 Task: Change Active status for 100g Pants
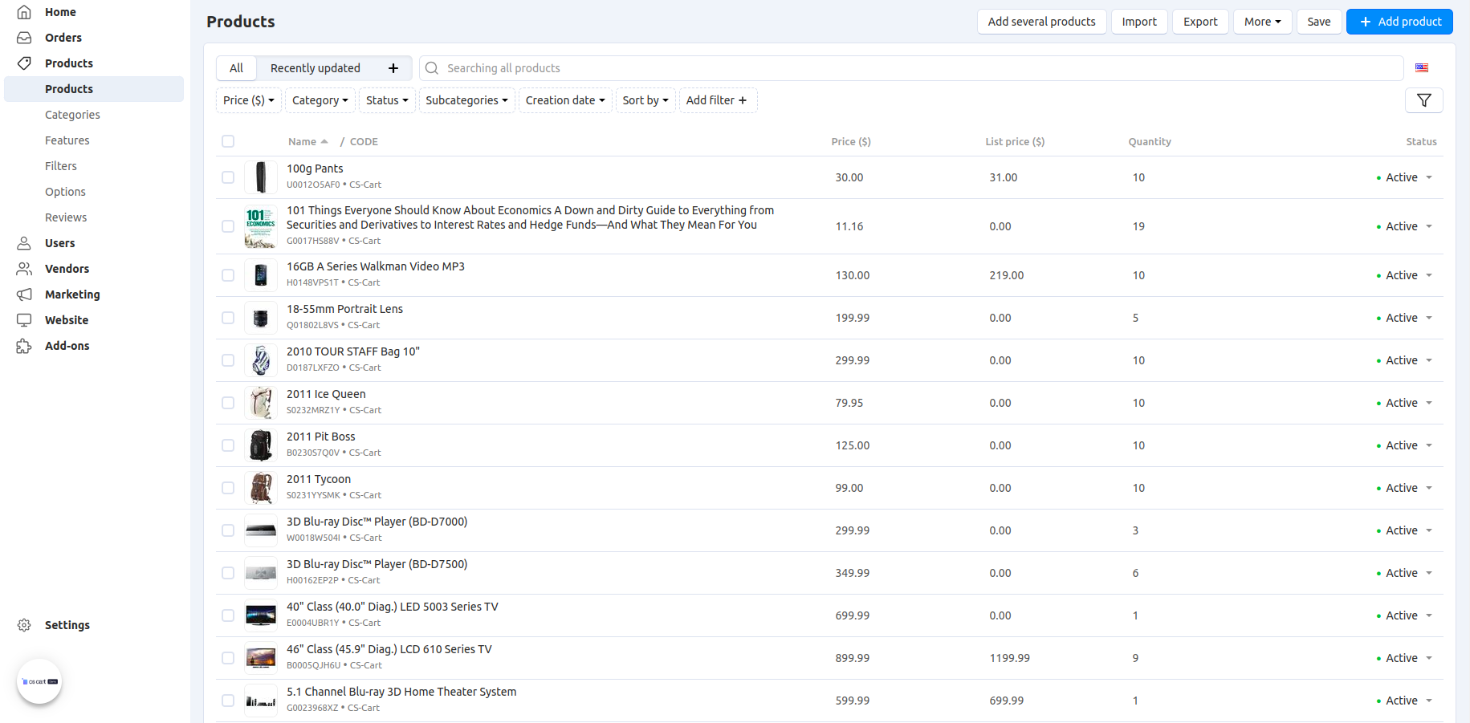[x=1405, y=177]
